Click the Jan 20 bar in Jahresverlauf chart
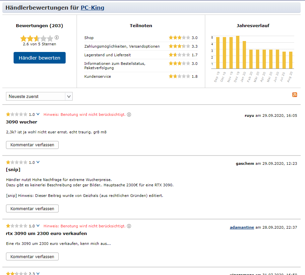Image resolution: width=305 pixels, height=275 pixels. click(x=244, y=55)
